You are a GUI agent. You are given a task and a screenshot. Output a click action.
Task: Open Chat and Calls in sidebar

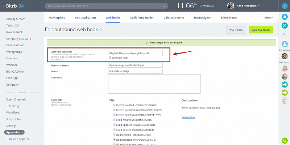15,45
